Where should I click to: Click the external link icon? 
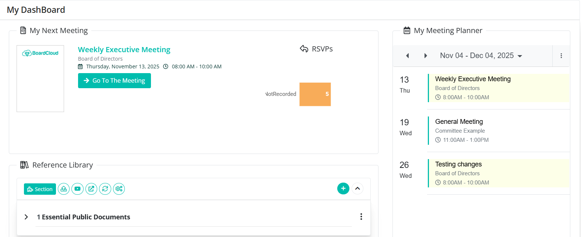(91, 189)
